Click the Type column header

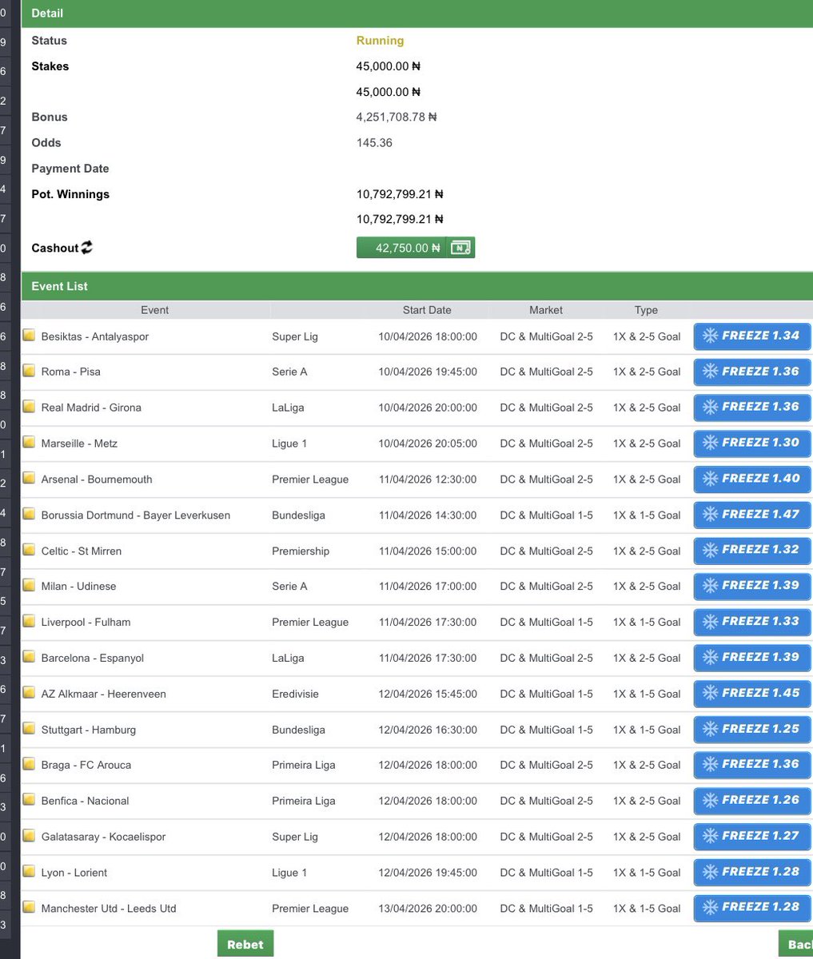click(x=646, y=310)
